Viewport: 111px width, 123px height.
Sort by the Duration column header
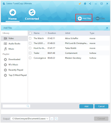coord(52,33)
